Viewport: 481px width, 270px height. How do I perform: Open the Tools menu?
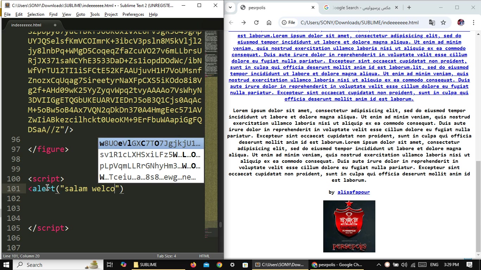pyautogui.click(x=95, y=14)
